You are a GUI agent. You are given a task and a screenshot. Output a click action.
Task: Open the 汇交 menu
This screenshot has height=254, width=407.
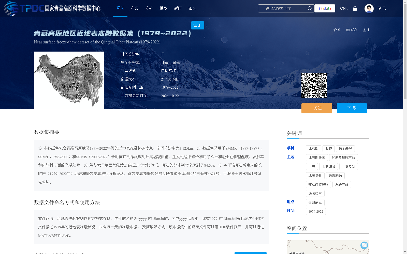pyautogui.click(x=192, y=8)
